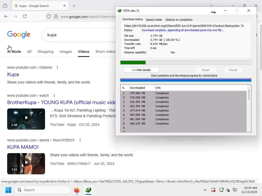The width and height of the screenshot is (262, 196).
Task: Expand preview icon on the 2:48 thumbnail
Action: pyautogui.click(x=40, y=113)
